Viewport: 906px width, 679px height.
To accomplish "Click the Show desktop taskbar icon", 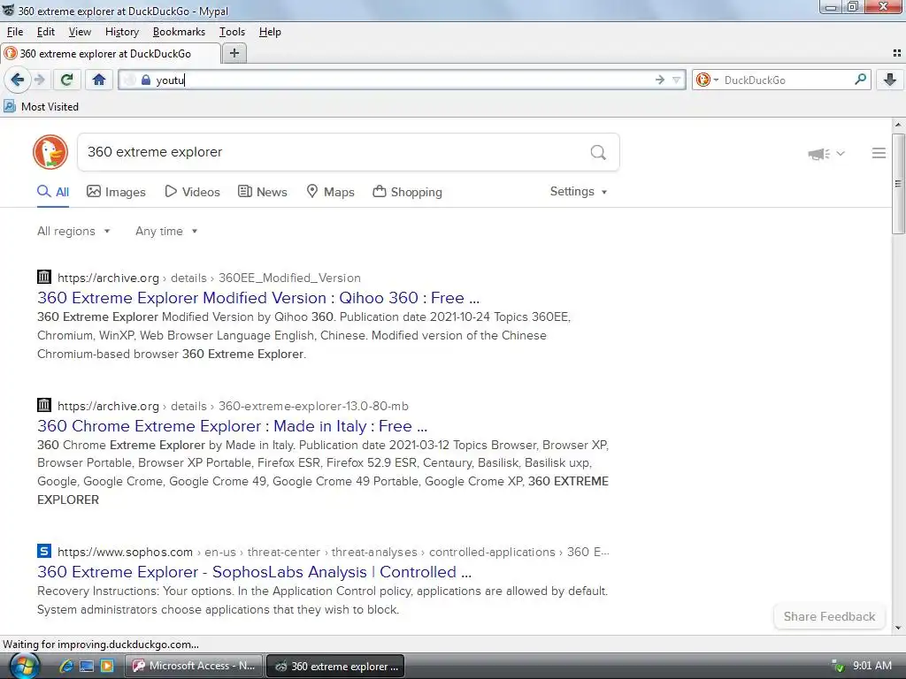I will 87,666.
